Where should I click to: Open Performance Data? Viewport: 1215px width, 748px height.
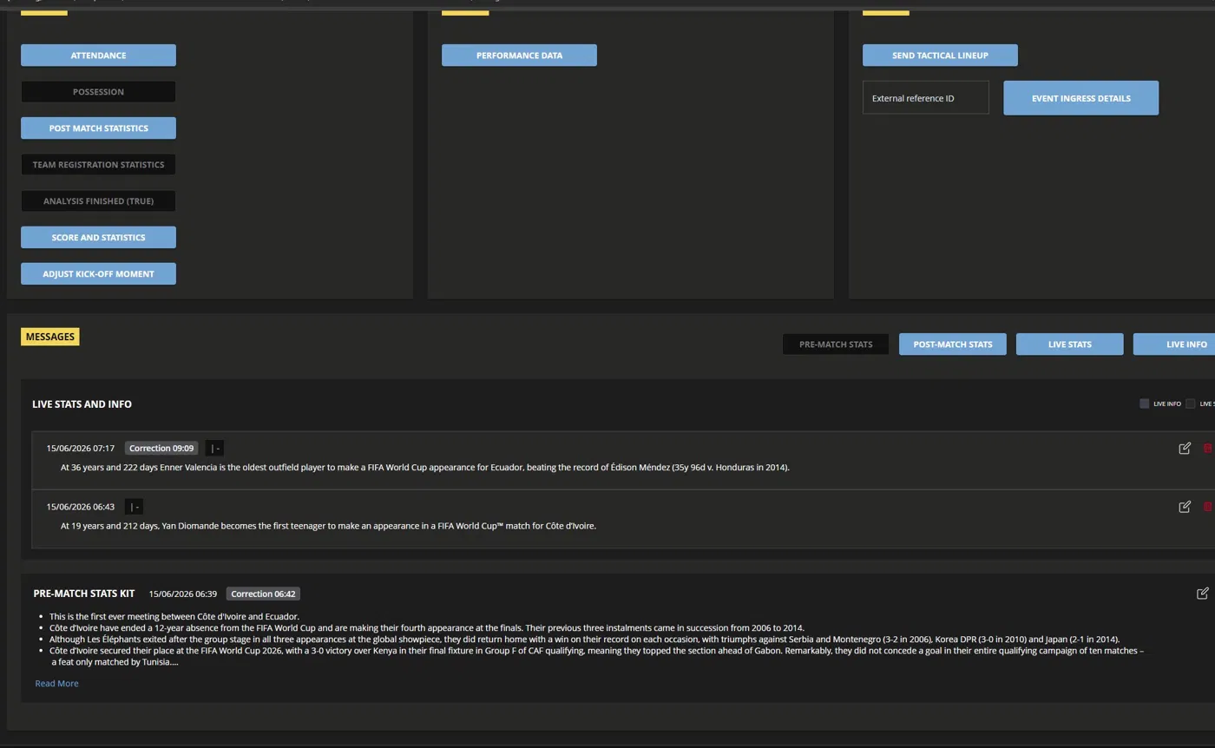(x=519, y=56)
